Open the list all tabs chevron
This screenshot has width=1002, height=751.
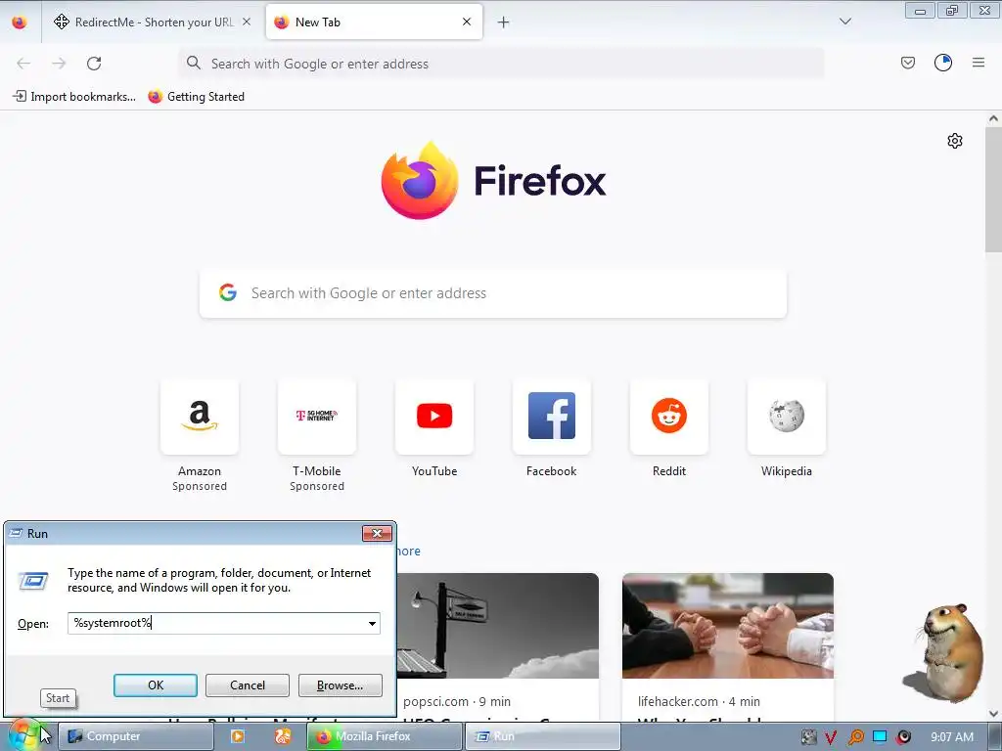coord(844,22)
